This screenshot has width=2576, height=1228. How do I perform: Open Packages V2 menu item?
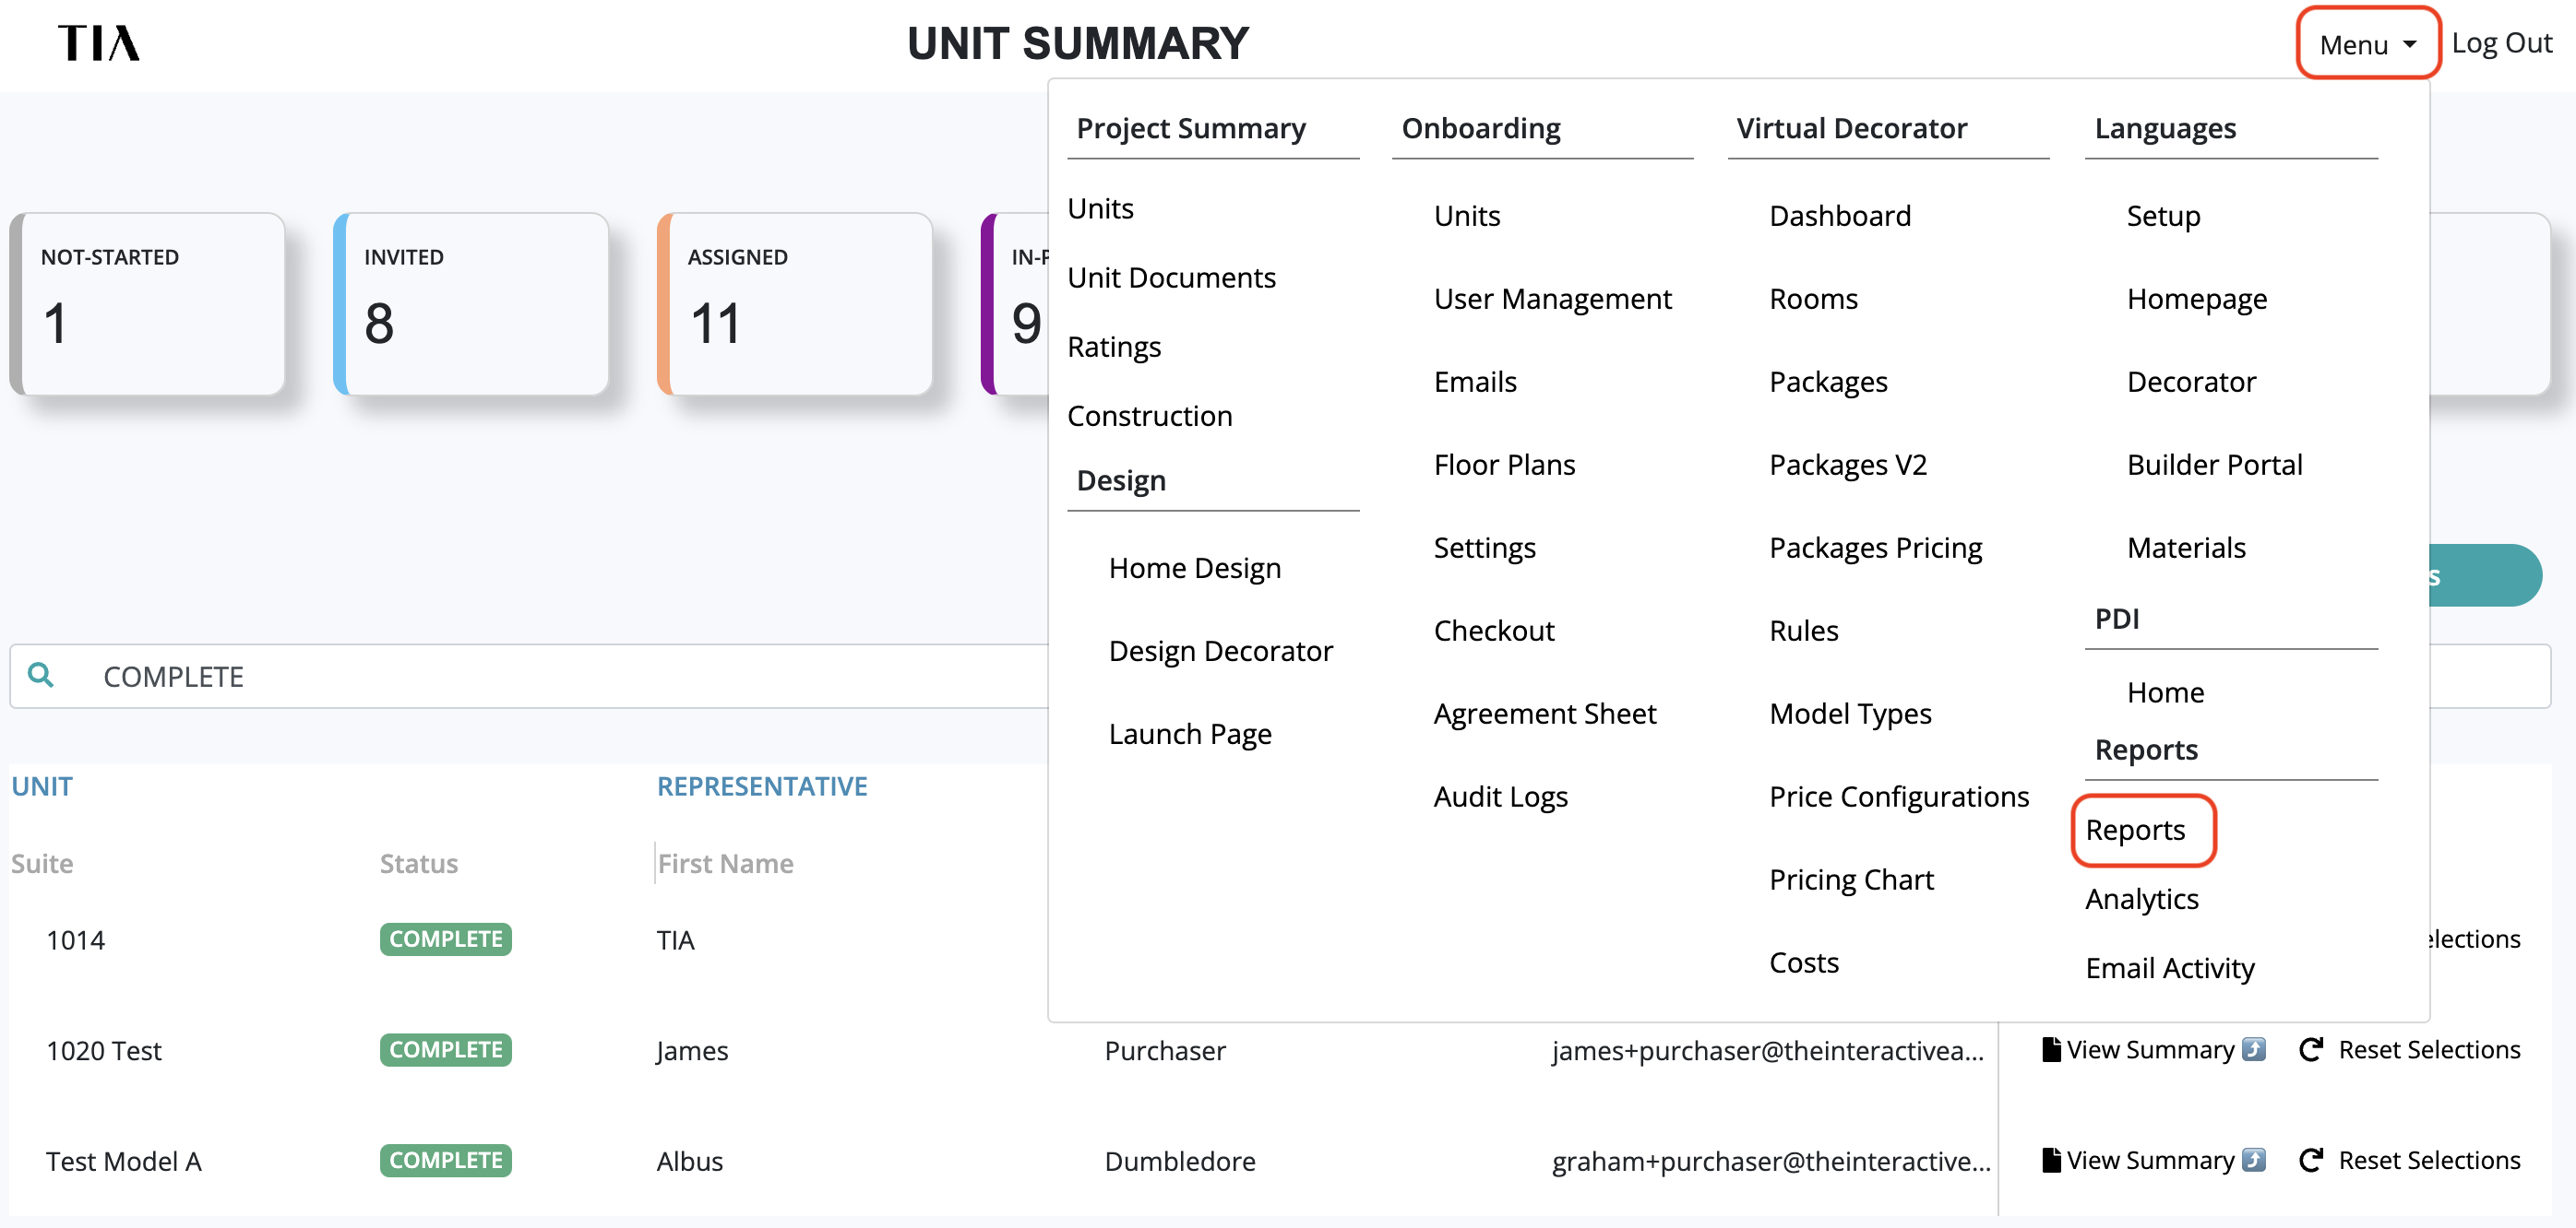coord(1847,464)
